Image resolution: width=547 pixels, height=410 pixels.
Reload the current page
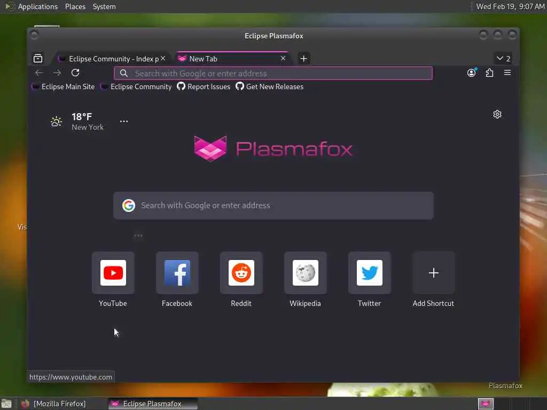(75, 73)
